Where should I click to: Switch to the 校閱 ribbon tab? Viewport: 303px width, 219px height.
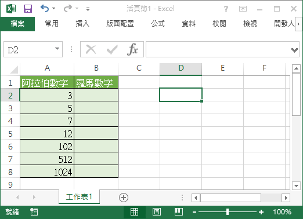coord(219,24)
